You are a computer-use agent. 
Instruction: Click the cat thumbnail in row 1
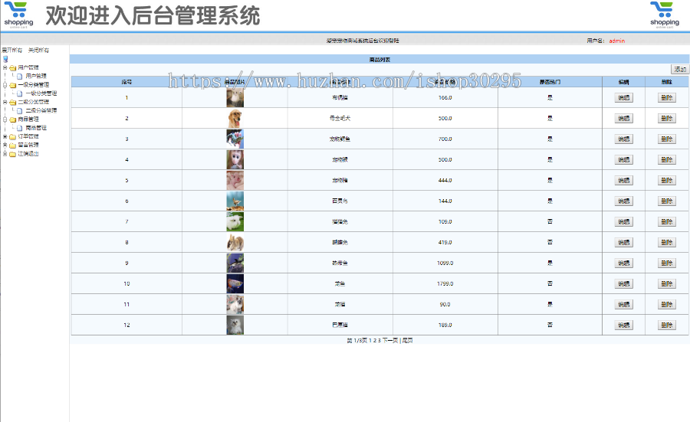click(x=235, y=97)
